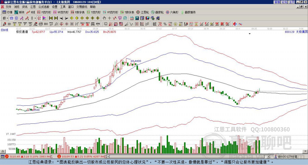Click the 日K线 chart label
The width and height of the screenshot is (308, 165).
[5, 30]
